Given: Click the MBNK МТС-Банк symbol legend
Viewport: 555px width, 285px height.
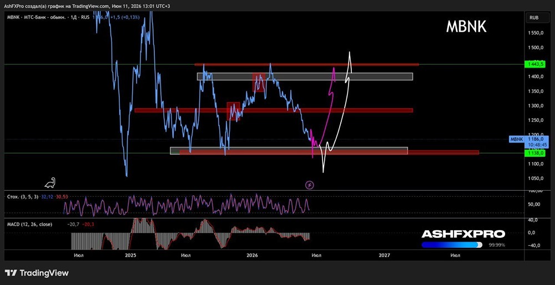Looking at the screenshot, I should pos(49,17).
